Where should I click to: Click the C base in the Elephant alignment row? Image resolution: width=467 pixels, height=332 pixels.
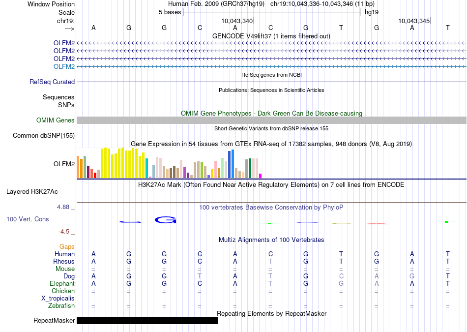click(200, 283)
